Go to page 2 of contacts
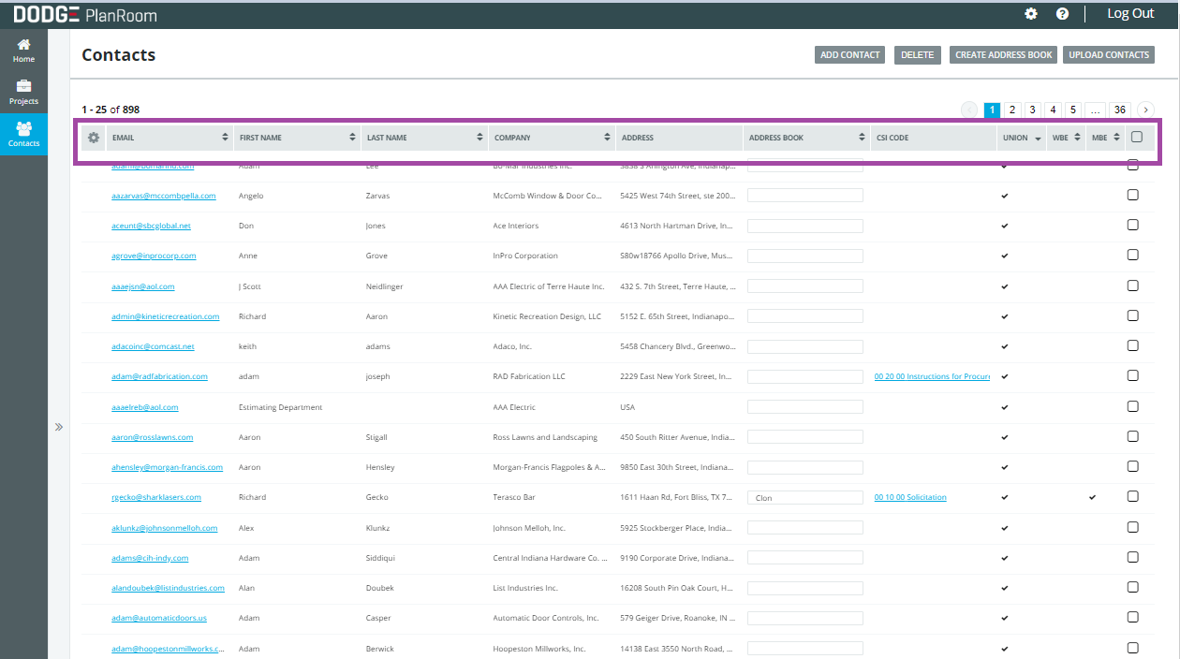This screenshot has width=1180, height=659. 1012,110
